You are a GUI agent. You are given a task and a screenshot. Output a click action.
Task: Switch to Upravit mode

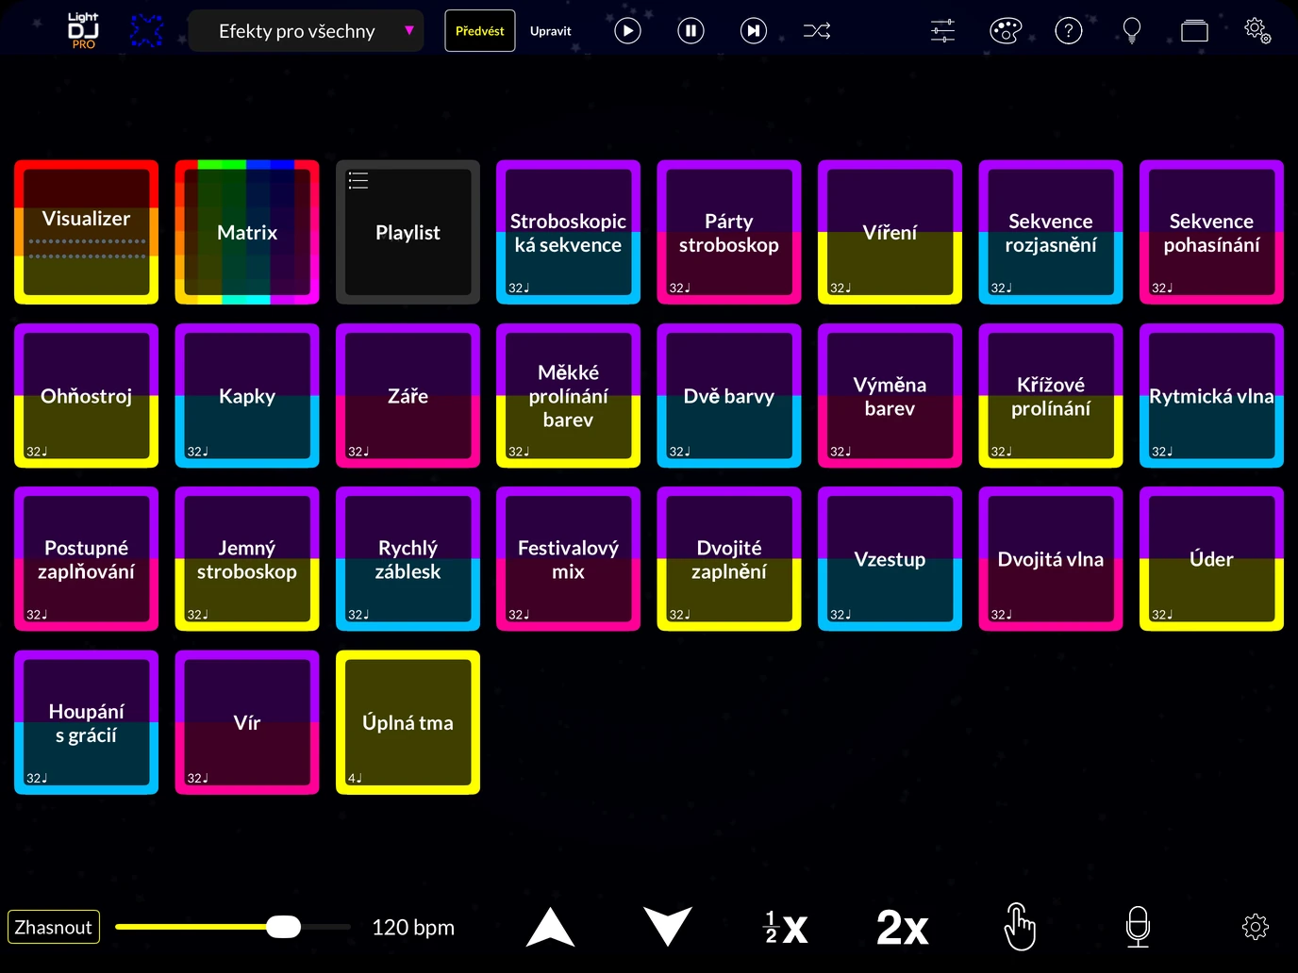point(551,31)
